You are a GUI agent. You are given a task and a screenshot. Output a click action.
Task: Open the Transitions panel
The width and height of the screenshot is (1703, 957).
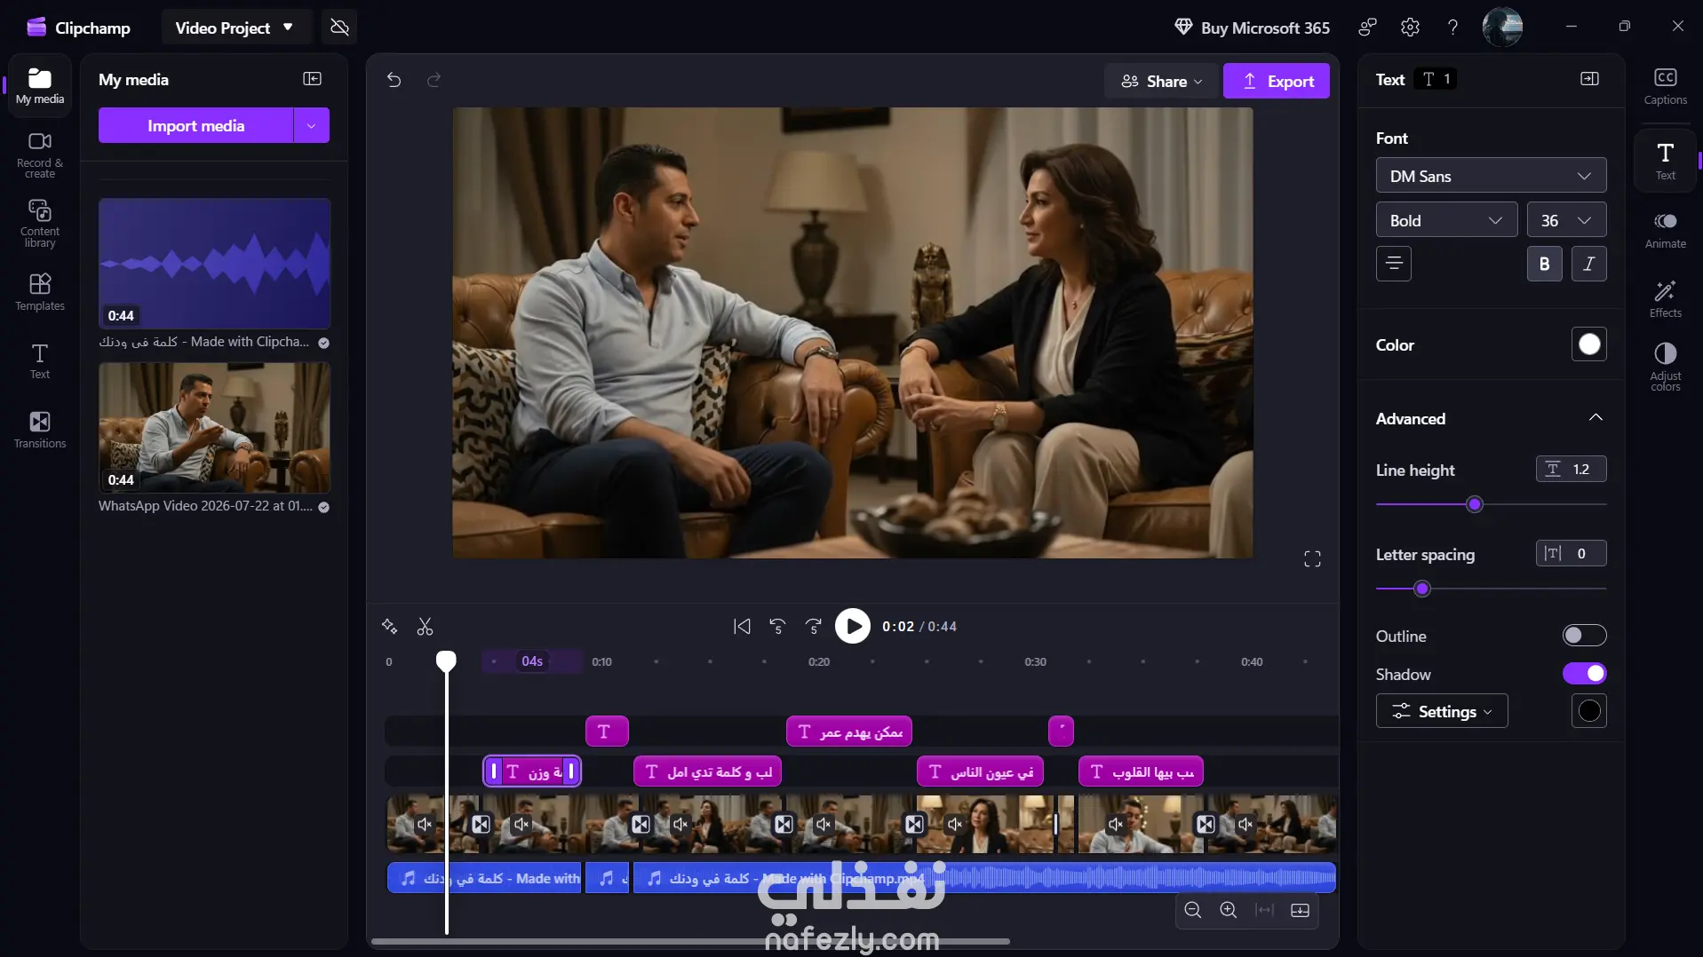point(40,430)
